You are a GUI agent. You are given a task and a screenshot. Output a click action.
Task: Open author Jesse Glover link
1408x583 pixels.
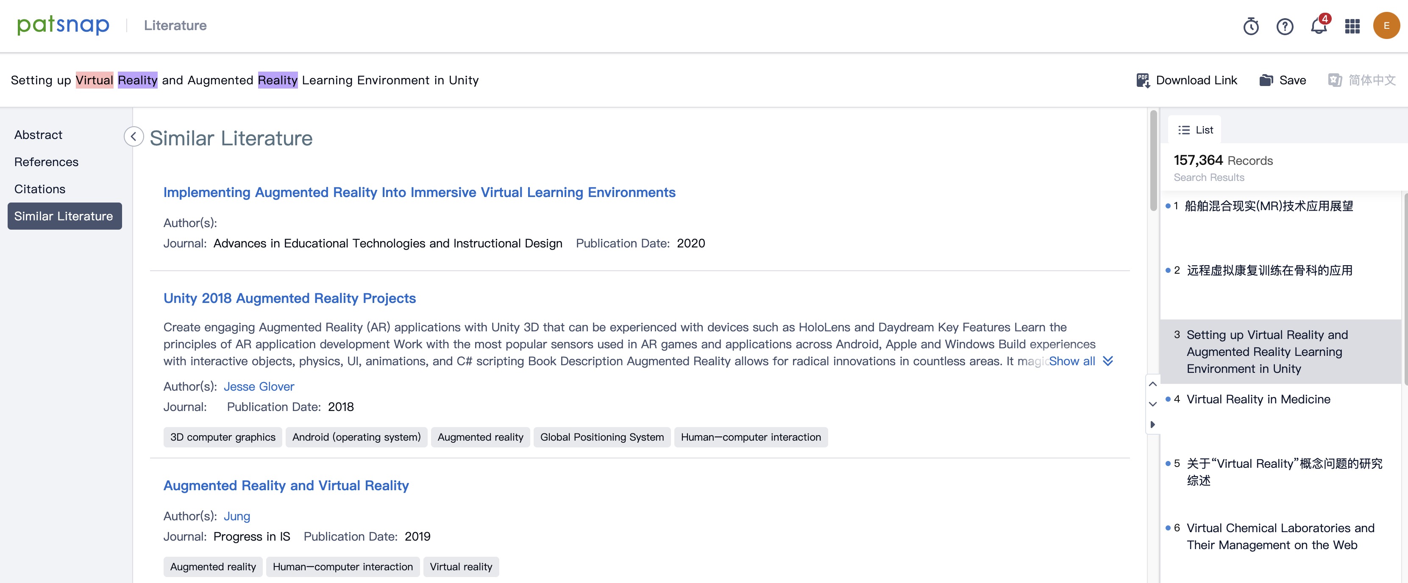coord(259,386)
